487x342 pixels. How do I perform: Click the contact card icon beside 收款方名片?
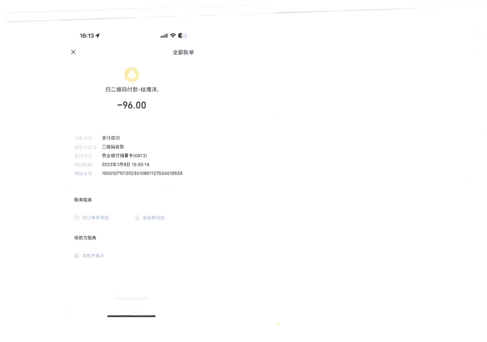coord(77,256)
